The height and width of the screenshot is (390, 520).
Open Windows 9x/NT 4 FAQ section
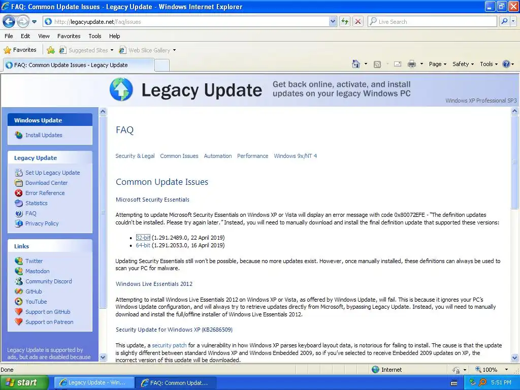click(x=296, y=156)
